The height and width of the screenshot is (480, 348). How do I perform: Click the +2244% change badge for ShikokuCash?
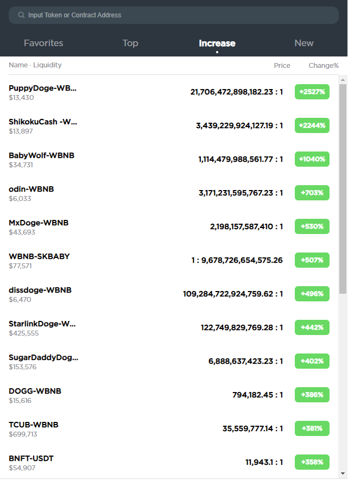click(x=312, y=125)
